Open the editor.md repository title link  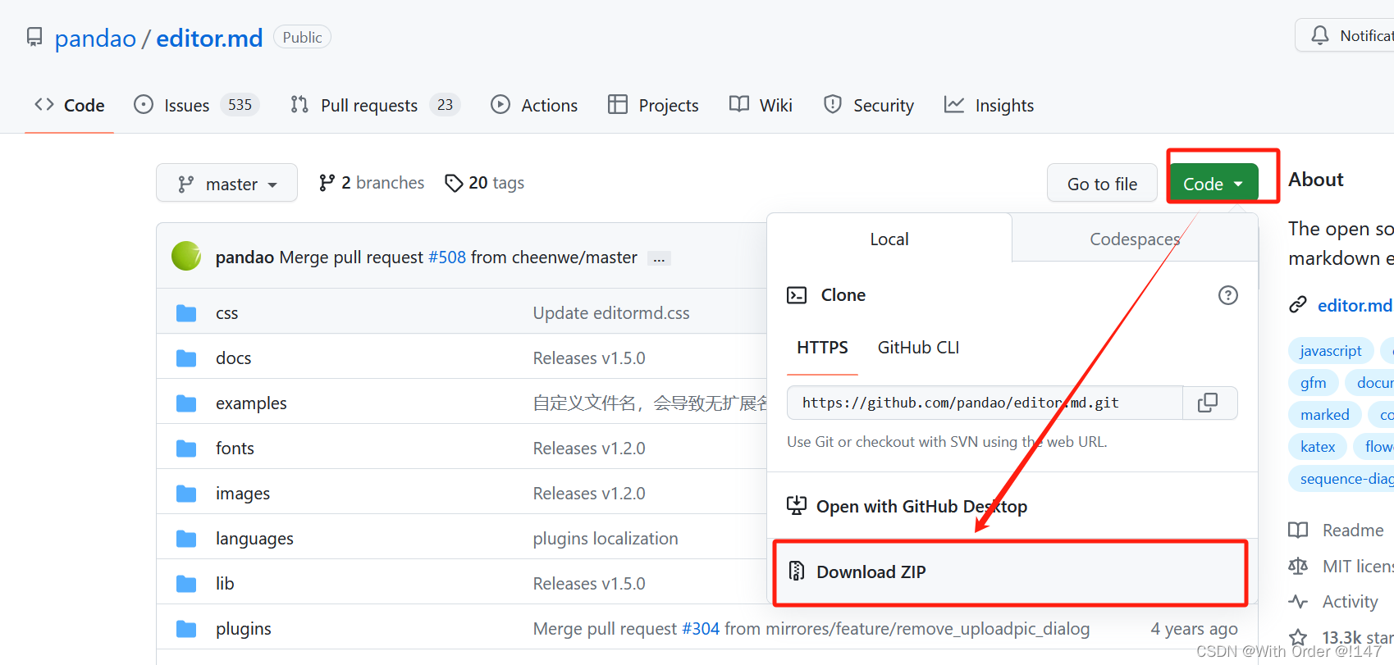pos(209,39)
